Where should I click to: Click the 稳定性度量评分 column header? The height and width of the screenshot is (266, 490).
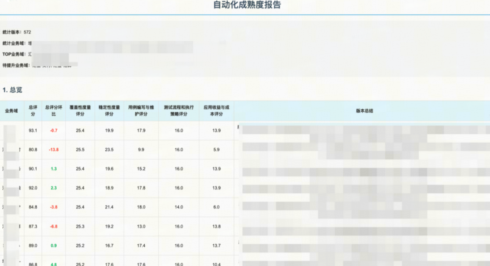109,110
